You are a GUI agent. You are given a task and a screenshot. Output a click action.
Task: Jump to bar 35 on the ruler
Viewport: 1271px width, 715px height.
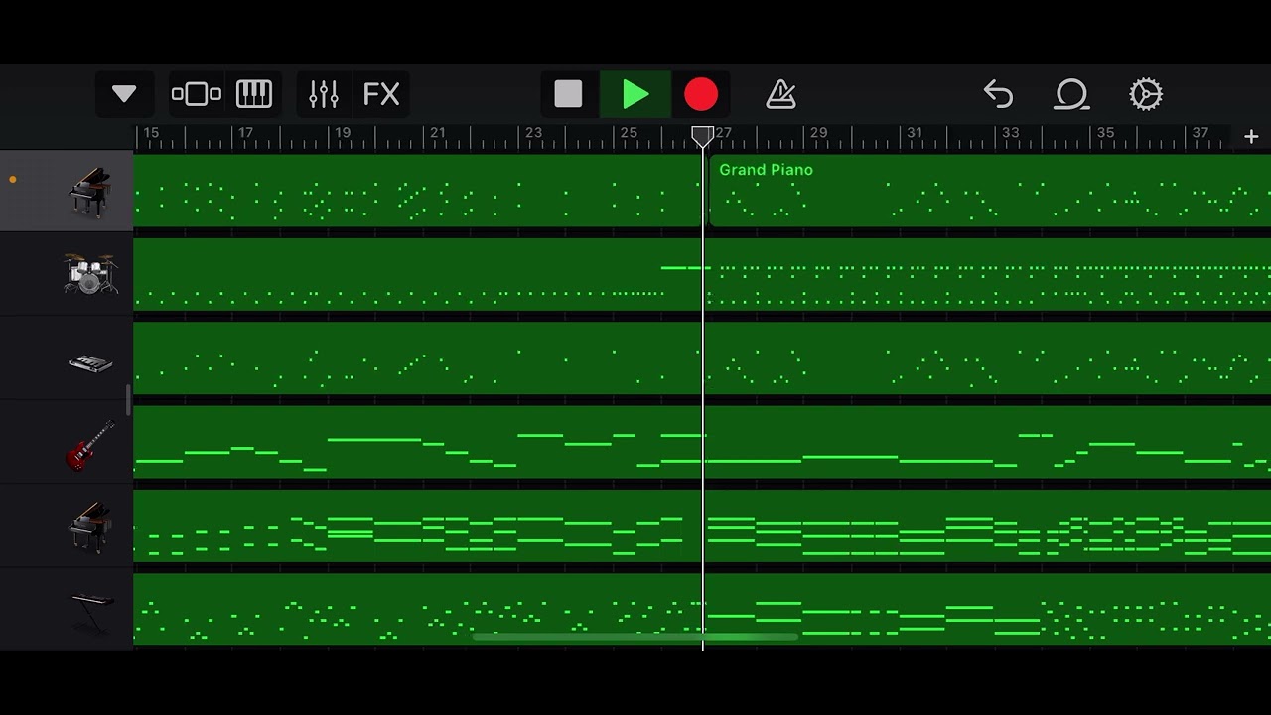point(1105,132)
